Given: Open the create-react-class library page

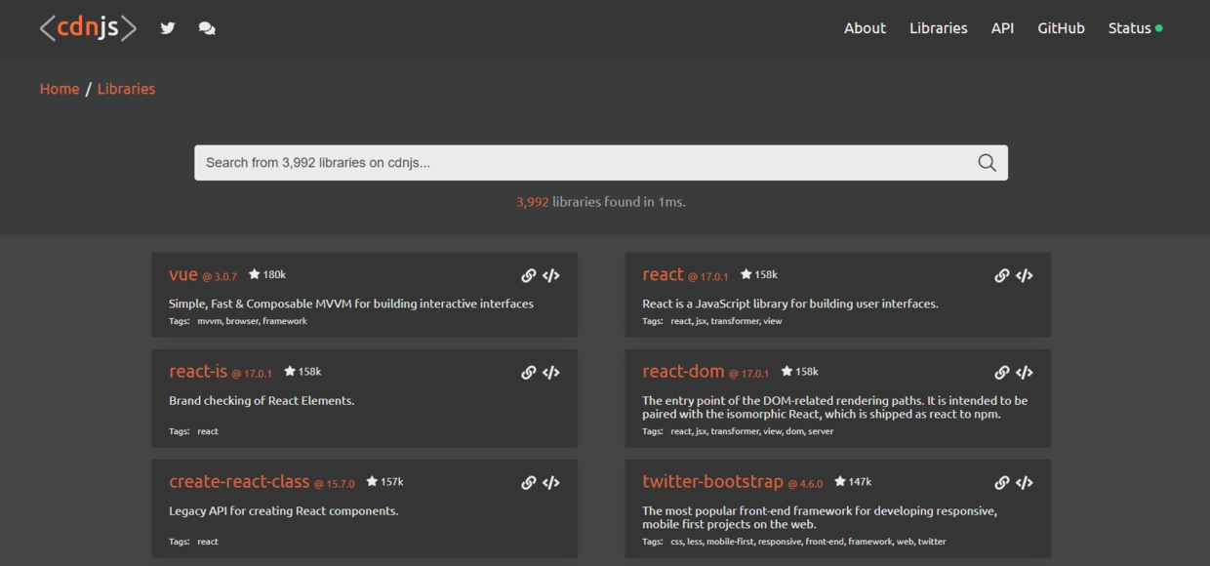Looking at the screenshot, I should pos(239,482).
